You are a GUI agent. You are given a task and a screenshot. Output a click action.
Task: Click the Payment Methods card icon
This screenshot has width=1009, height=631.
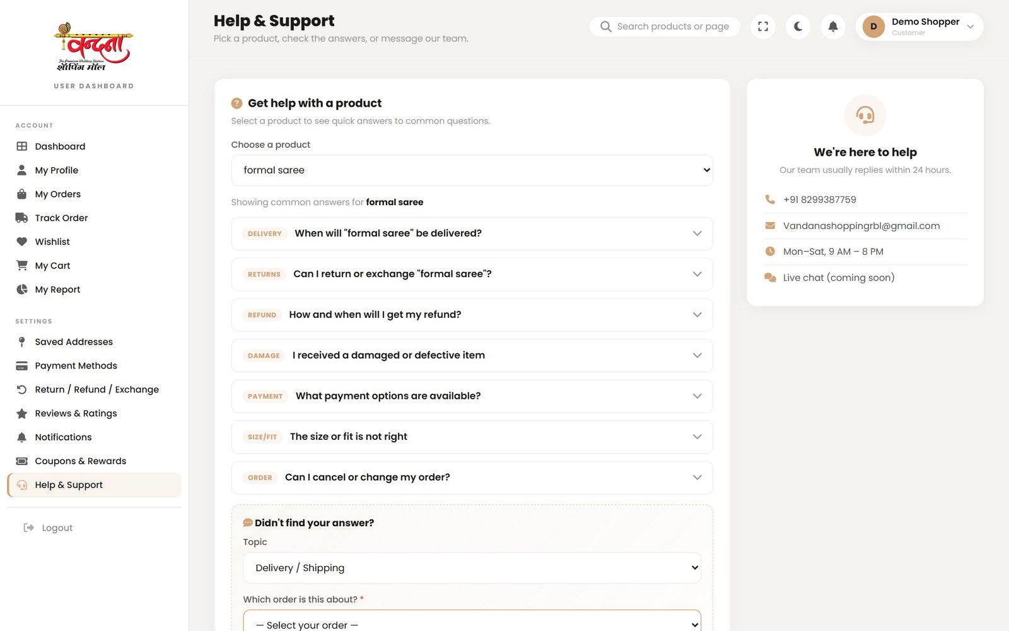(x=21, y=366)
